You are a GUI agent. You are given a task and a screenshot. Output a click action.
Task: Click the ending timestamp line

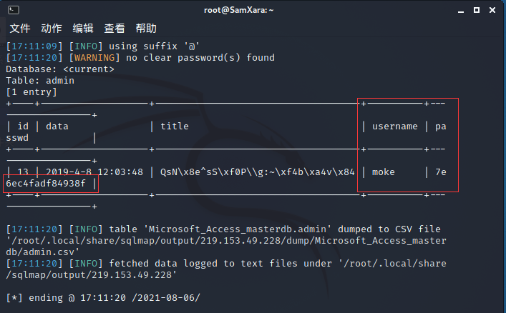click(x=103, y=298)
